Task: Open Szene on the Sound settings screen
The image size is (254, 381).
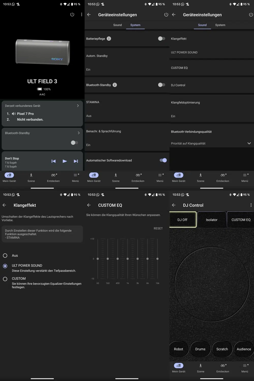Action: 201,177
